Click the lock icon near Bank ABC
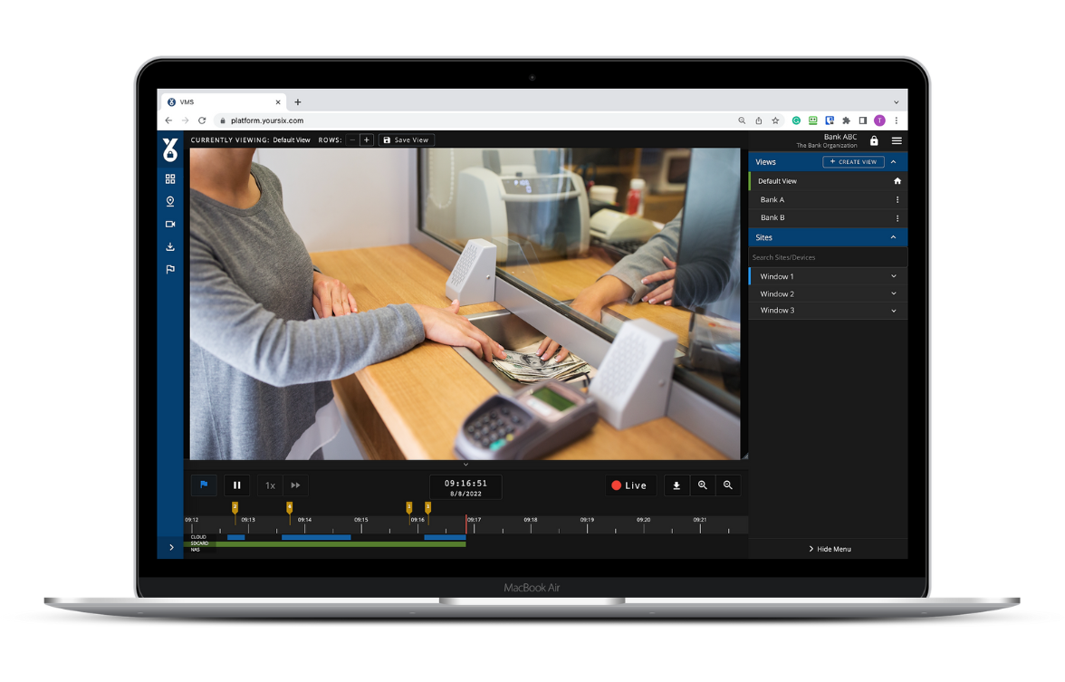1065x682 pixels. click(x=874, y=141)
